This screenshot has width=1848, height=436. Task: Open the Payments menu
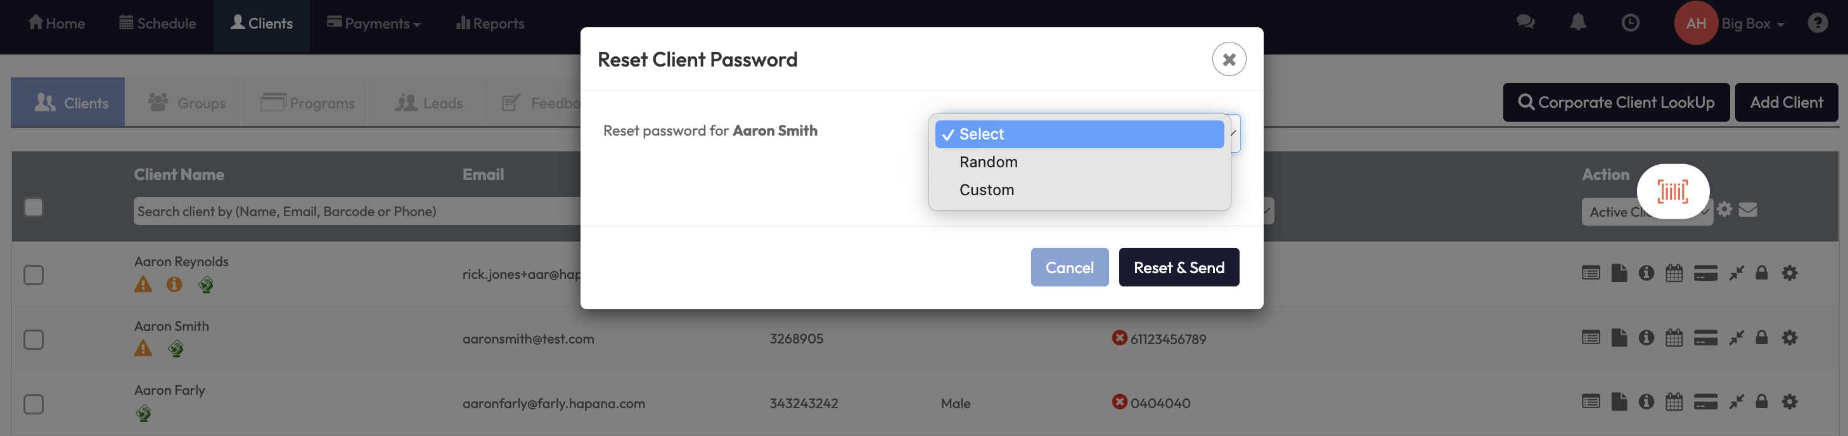tap(374, 23)
